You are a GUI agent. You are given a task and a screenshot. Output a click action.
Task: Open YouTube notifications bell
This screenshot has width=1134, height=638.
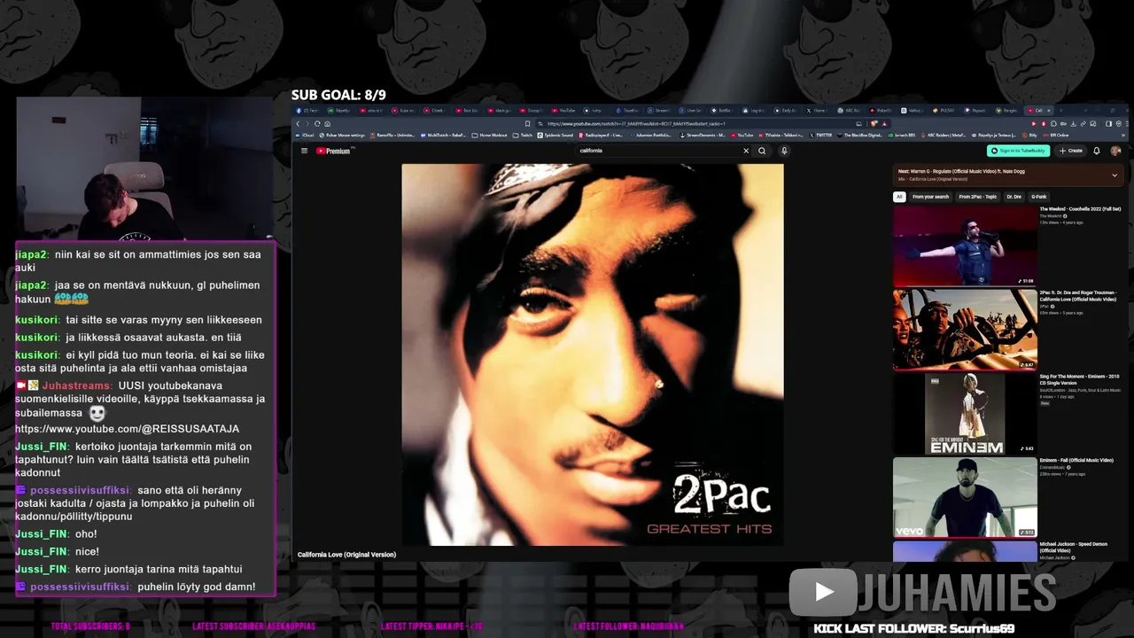(1097, 151)
